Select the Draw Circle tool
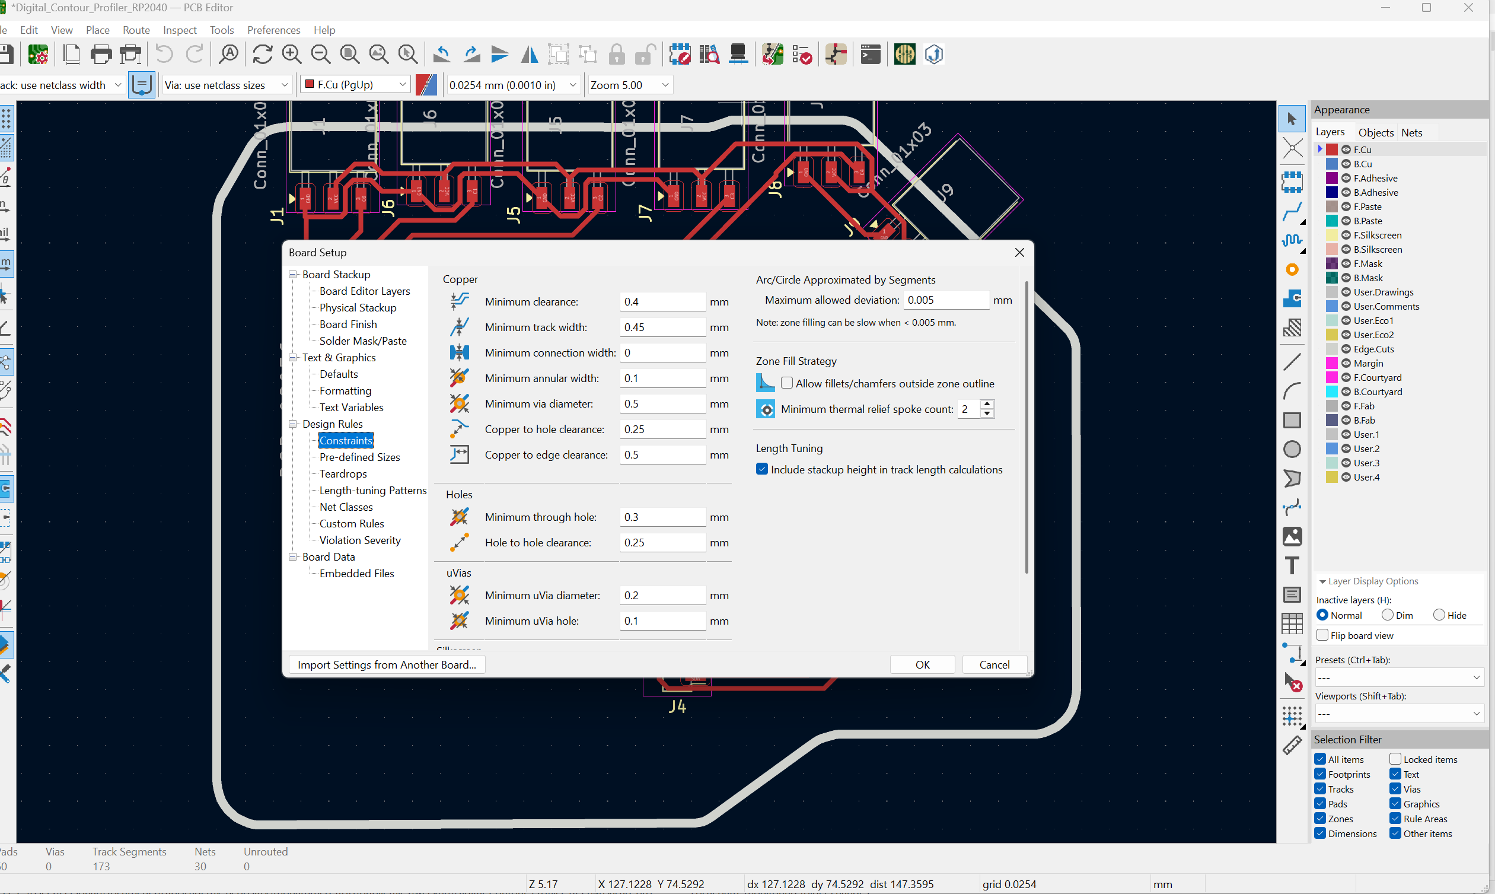 [1292, 449]
